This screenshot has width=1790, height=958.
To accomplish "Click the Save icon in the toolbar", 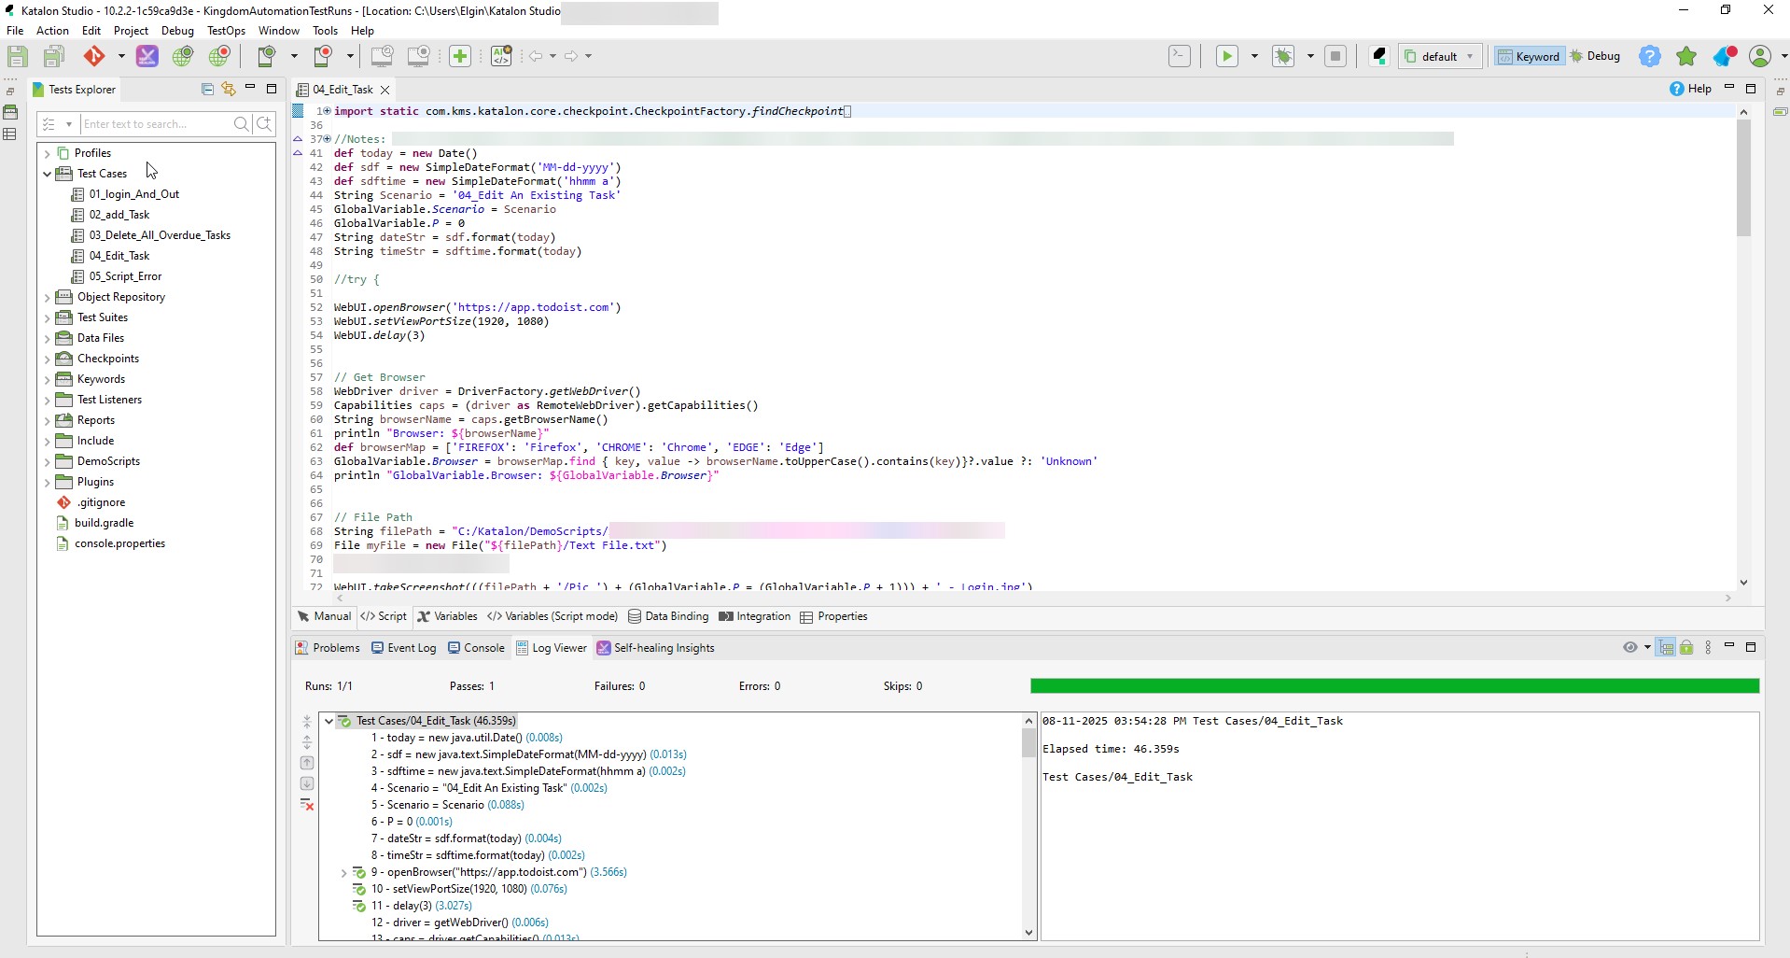I will pos(17,56).
